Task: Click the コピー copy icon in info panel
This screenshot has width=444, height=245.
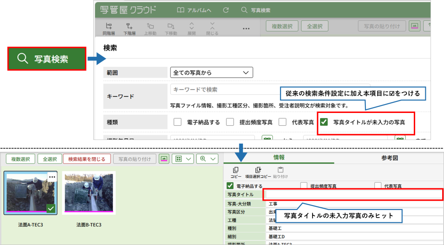Action: (x=236, y=170)
